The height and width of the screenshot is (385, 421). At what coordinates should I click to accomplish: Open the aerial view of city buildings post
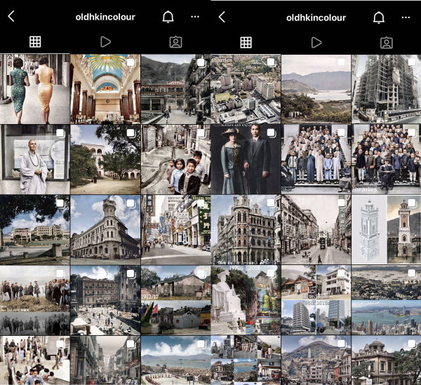[246, 89]
